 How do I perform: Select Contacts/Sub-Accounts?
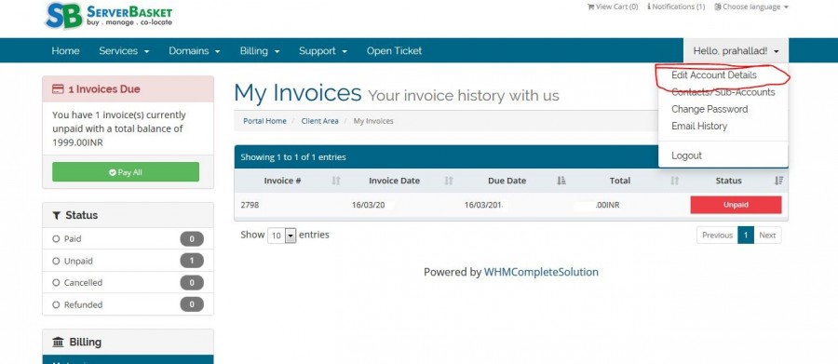click(723, 92)
